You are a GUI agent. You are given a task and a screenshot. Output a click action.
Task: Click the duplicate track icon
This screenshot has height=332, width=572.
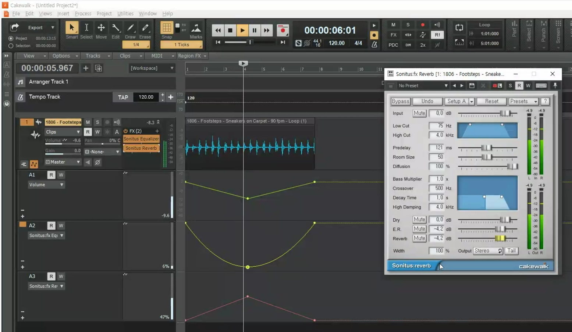(x=98, y=68)
